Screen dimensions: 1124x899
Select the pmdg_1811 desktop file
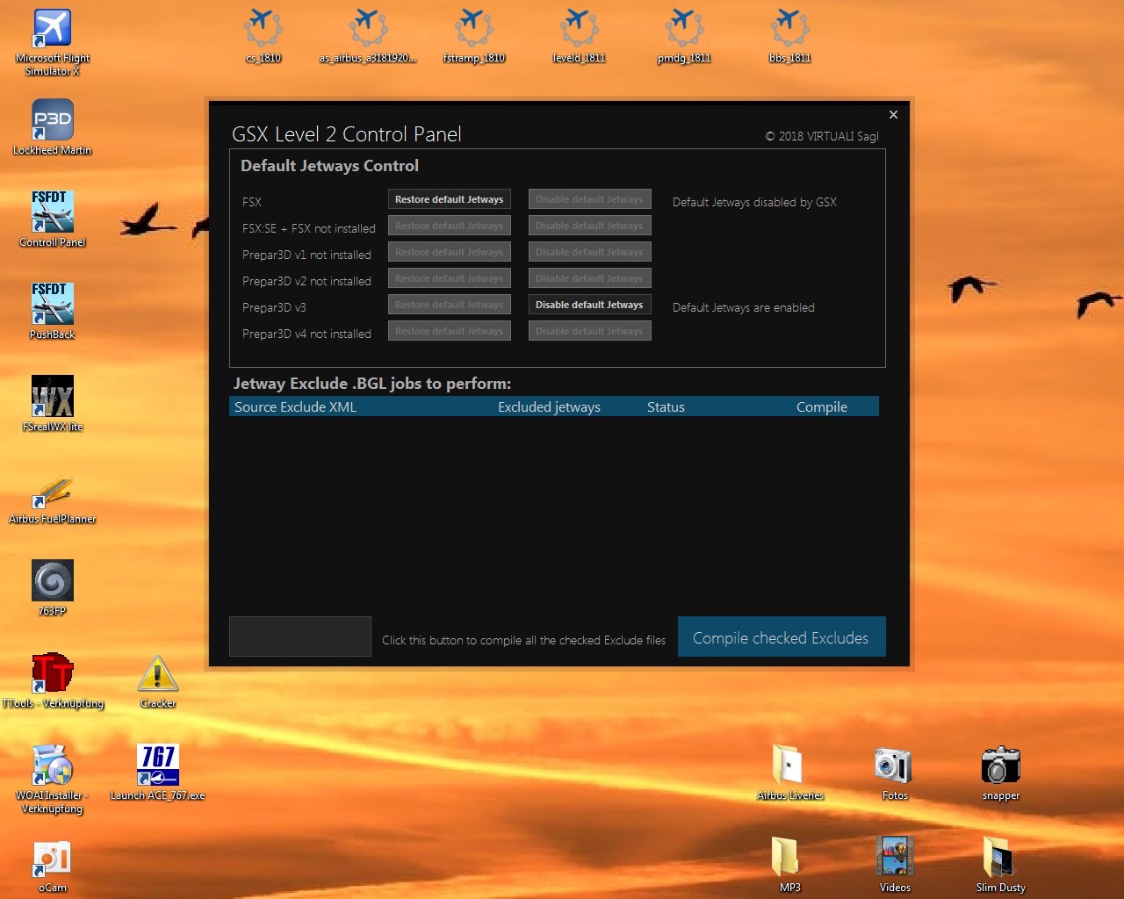click(x=684, y=31)
